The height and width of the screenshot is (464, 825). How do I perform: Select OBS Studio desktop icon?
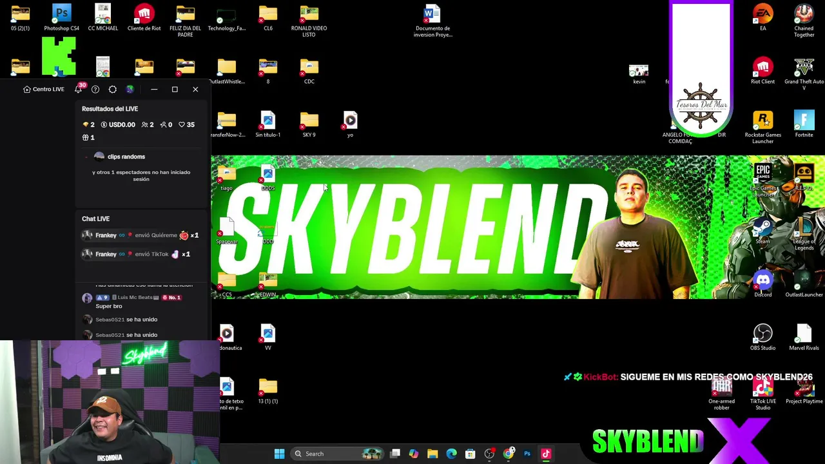762,338
